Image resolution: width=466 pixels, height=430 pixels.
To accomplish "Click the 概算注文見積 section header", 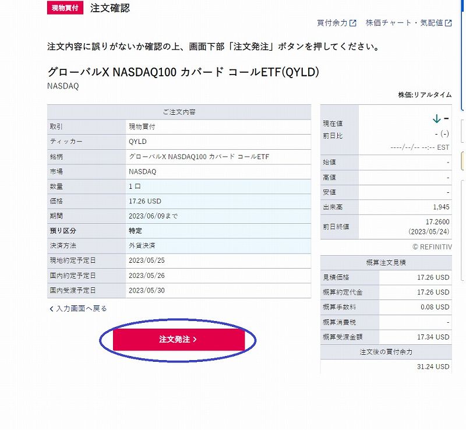I will [386, 263].
